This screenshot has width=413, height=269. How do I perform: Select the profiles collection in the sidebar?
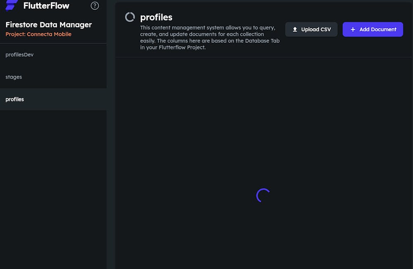coord(15,99)
